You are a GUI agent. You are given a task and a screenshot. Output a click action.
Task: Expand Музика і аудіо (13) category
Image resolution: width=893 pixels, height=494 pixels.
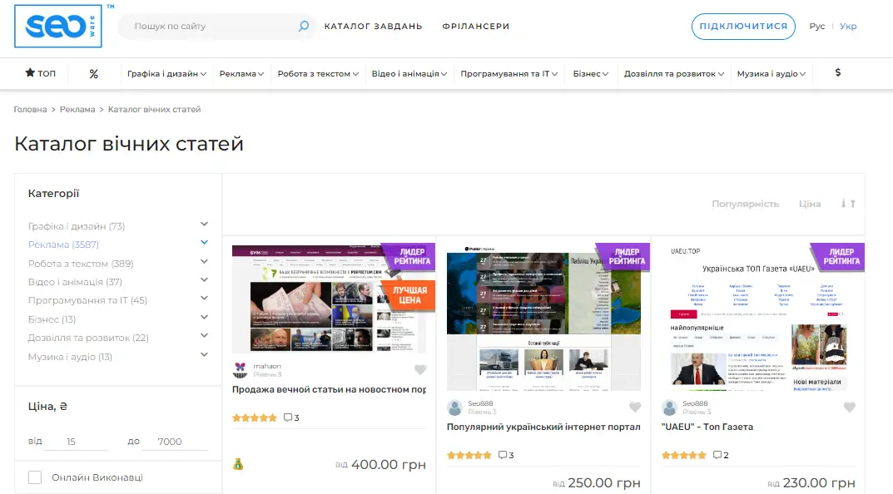pyautogui.click(x=204, y=354)
